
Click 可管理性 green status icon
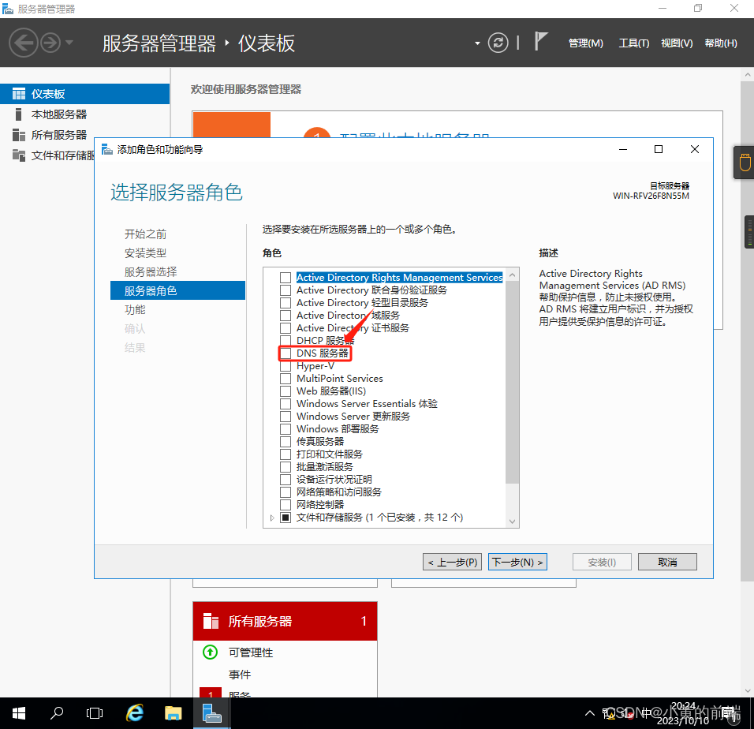click(210, 652)
